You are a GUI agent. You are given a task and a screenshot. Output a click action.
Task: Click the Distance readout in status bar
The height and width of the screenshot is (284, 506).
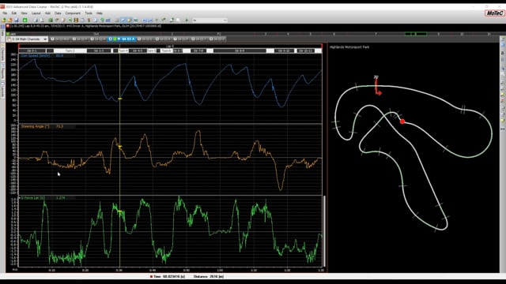pyautogui.click(x=209, y=276)
